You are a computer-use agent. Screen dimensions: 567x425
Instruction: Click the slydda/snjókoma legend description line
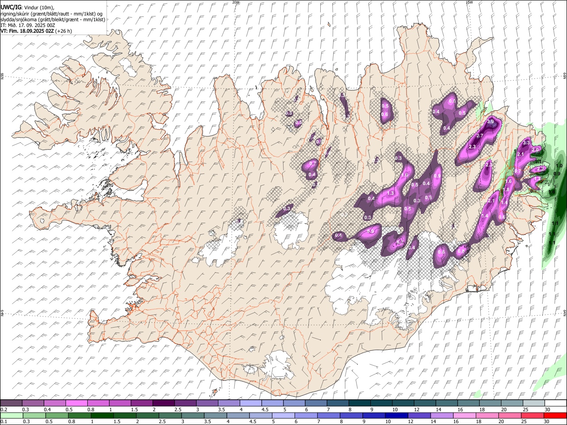pyautogui.click(x=53, y=19)
